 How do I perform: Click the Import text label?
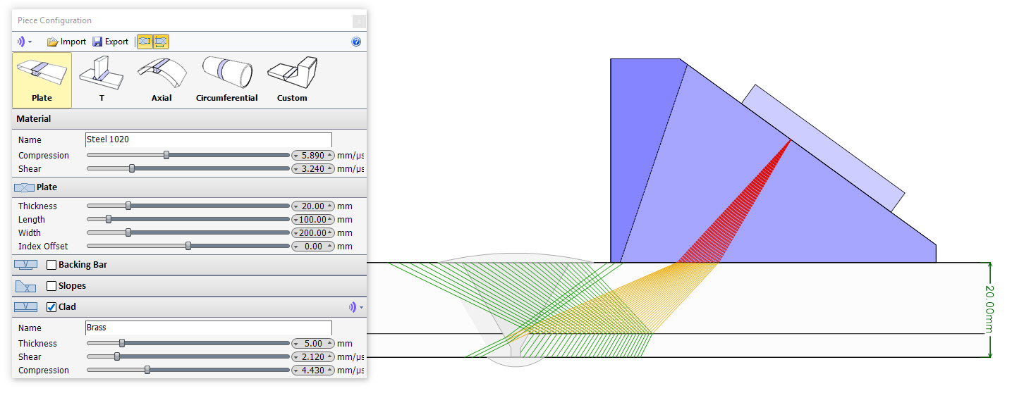73,42
